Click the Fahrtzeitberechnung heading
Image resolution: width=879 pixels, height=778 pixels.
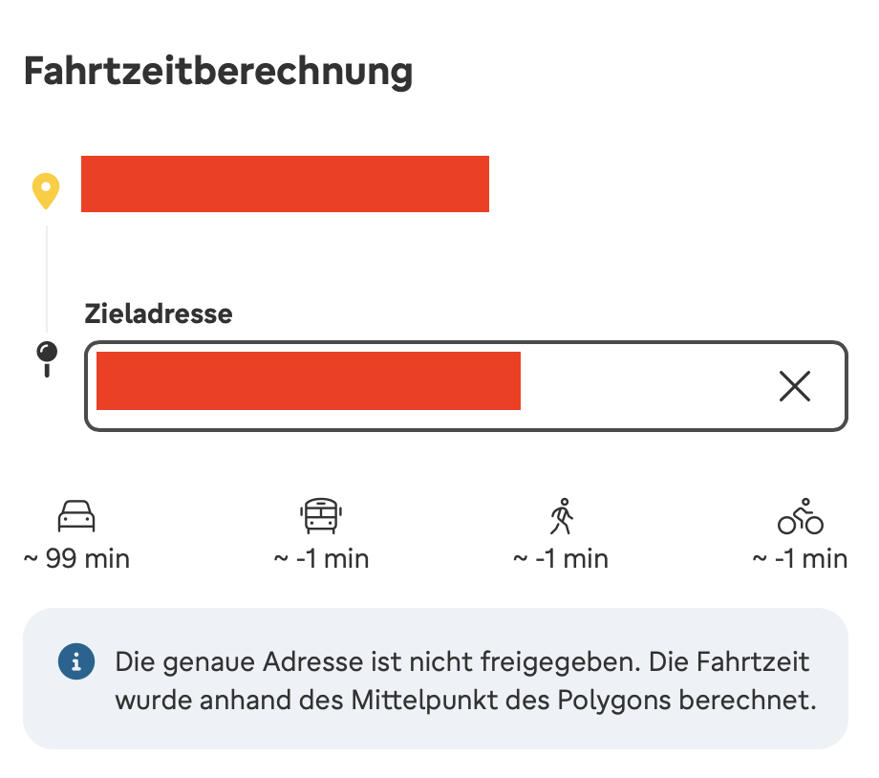point(218,73)
